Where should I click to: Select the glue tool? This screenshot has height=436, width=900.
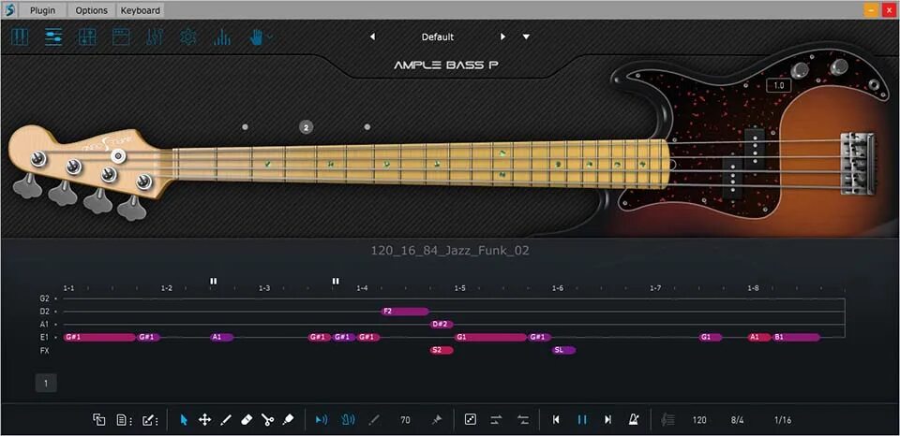[288, 420]
